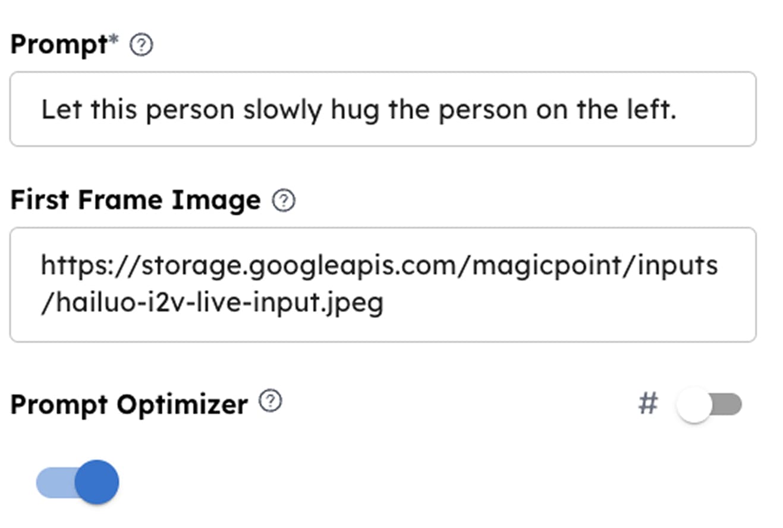Click the gray track of the off switch
Screen dimensions: 783x528
click(728, 405)
